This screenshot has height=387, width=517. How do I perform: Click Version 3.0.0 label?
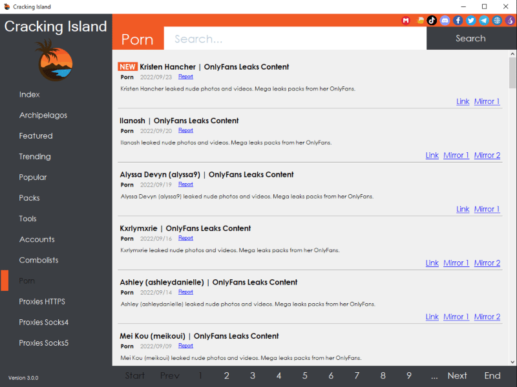tap(23, 378)
